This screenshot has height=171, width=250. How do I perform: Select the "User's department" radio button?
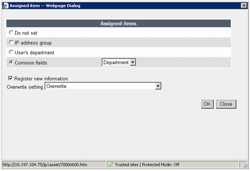pyautogui.click(x=11, y=53)
